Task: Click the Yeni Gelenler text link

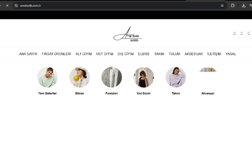Action: 47,93
